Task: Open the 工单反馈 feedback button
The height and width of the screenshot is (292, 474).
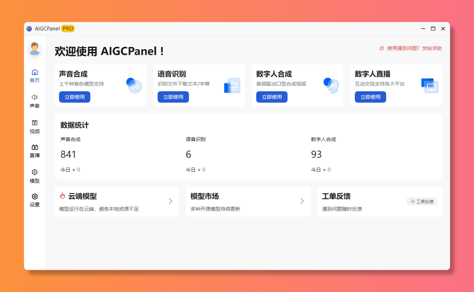Action: point(422,201)
